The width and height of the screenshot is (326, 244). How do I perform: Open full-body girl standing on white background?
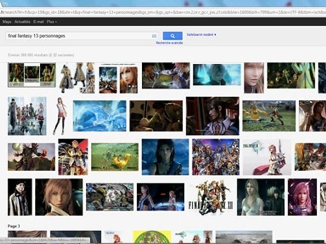(x=60, y=116)
